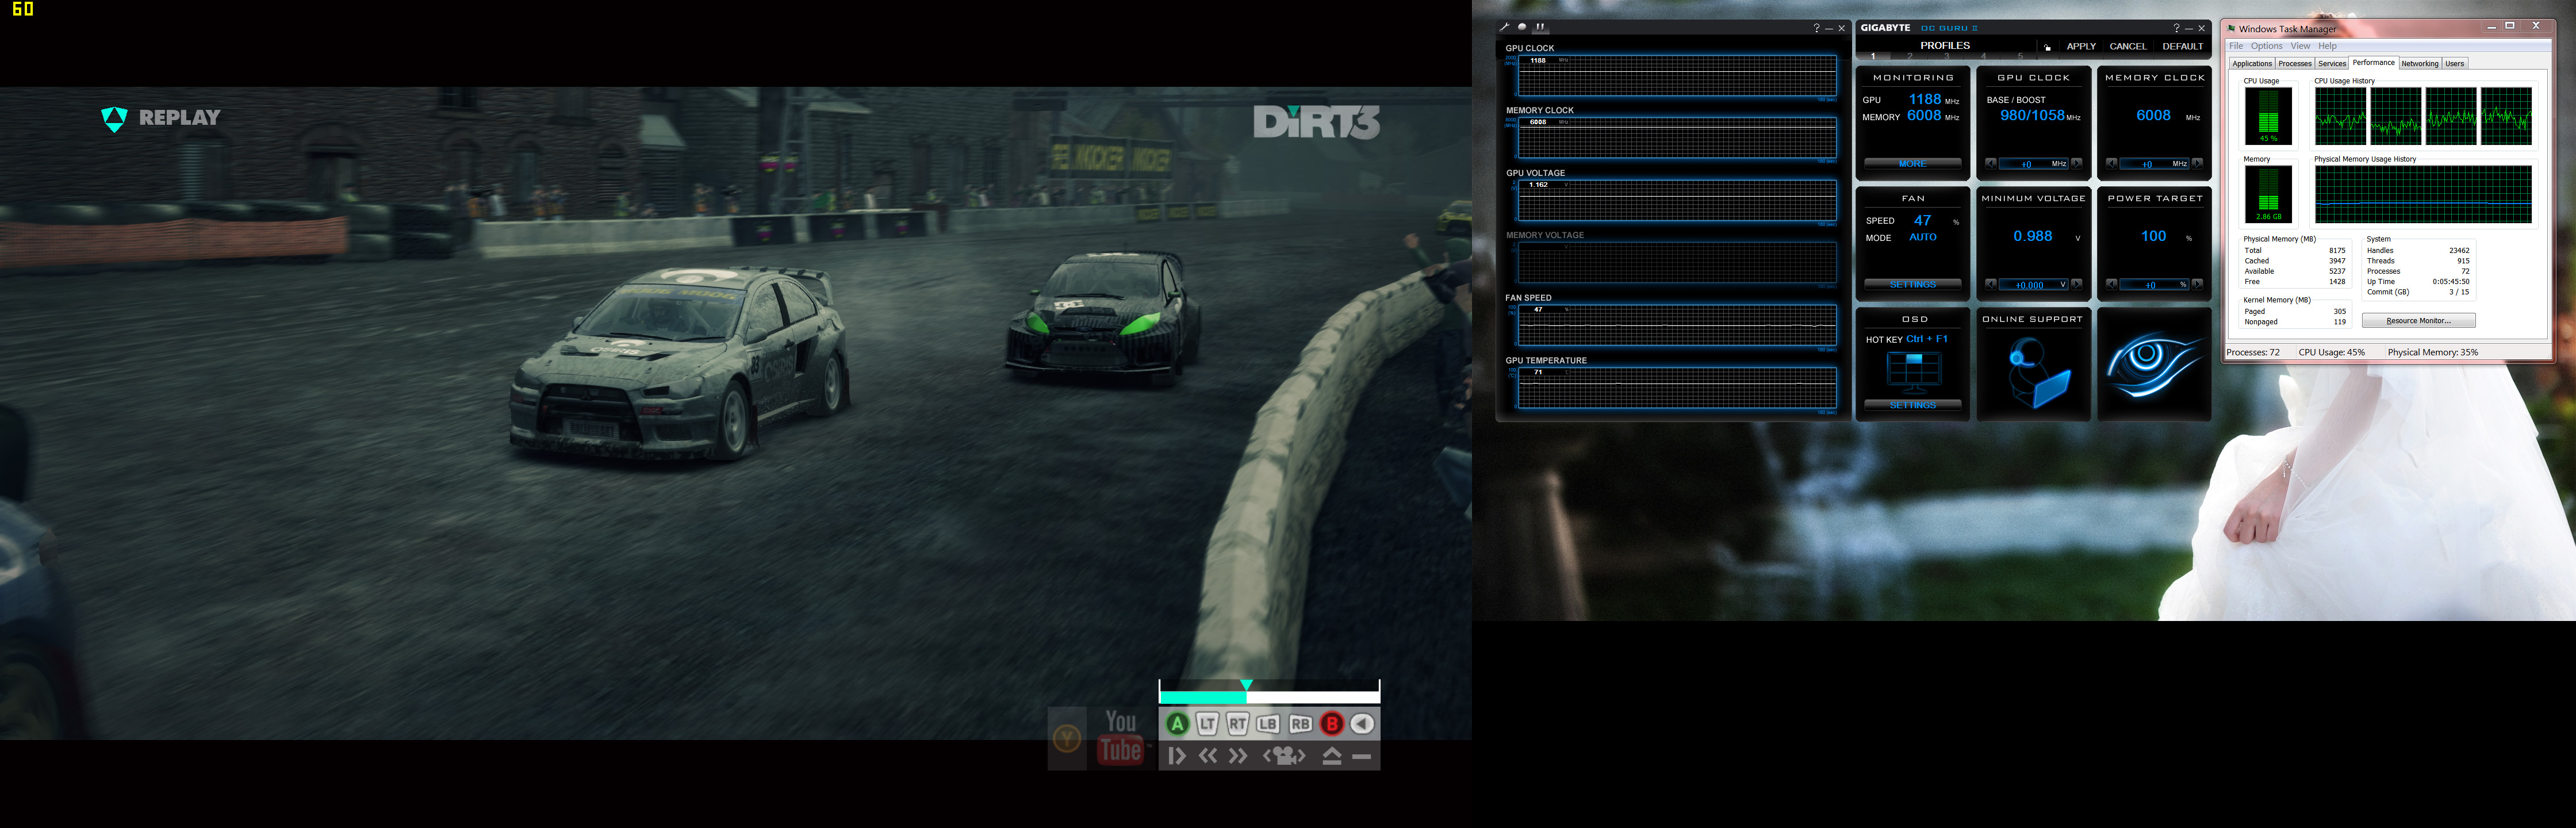Open Resource Monitor from Task Manager
The width and height of the screenshot is (2576, 828).
tap(2418, 321)
